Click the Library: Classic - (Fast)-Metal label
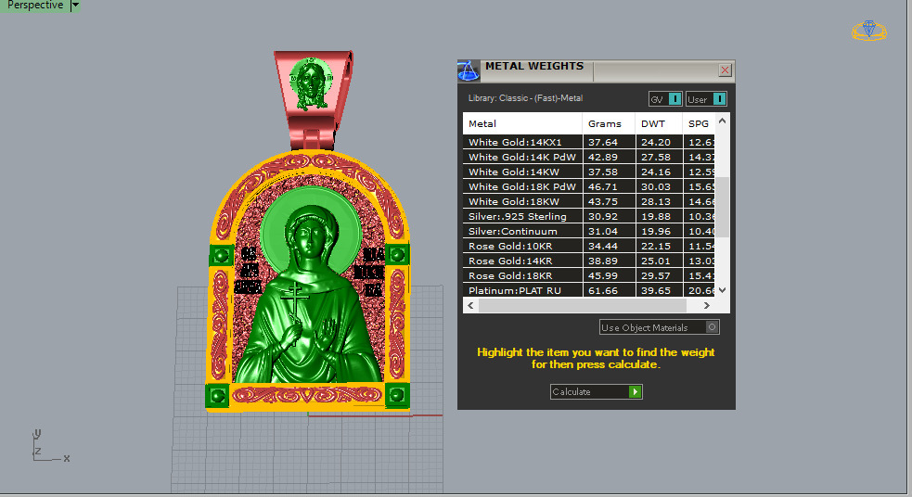Image resolution: width=912 pixels, height=497 pixels. coord(525,98)
